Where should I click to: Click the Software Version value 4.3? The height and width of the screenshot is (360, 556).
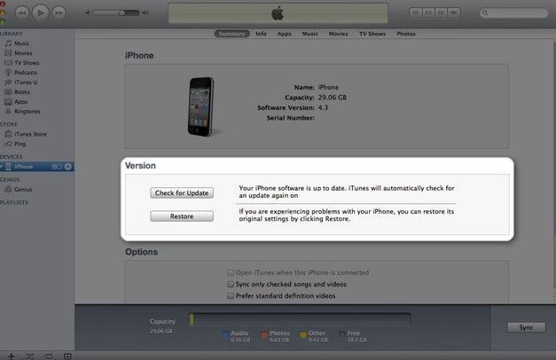(323, 107)
